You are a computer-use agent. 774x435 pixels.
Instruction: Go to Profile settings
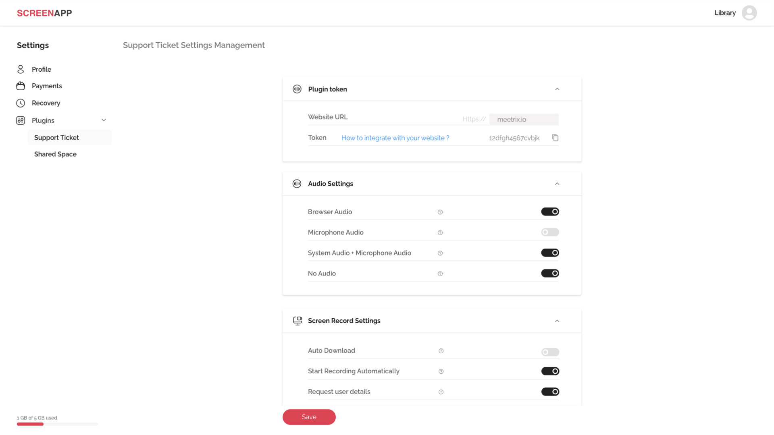(x=42, y=69)
